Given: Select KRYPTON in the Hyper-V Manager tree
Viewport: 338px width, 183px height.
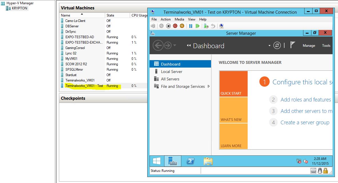Looking at the screenshot, I should (x=19, y=8).
